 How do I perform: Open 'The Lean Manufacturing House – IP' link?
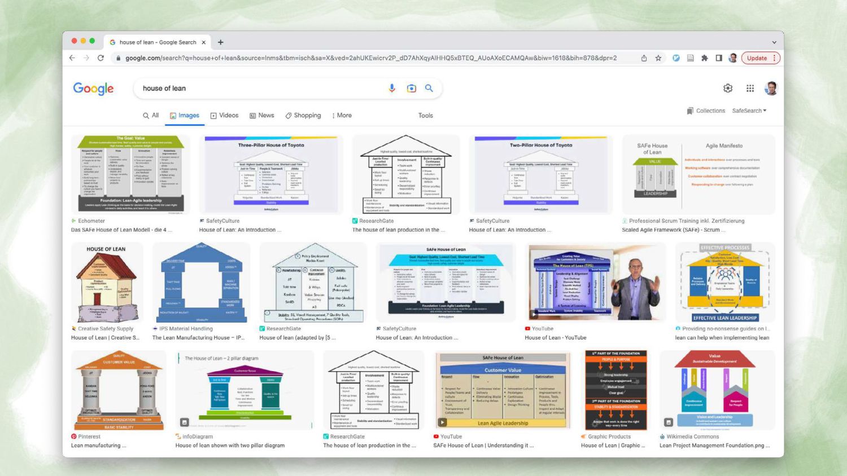click(x=198, y=338)
